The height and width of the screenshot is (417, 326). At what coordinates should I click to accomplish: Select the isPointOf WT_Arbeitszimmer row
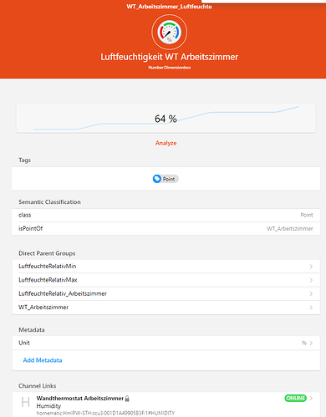point(166,228)
